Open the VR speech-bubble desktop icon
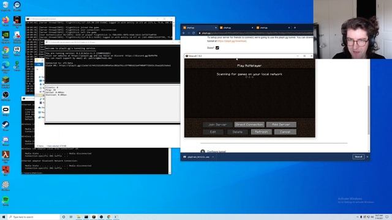The height and width of the screenshot is (220, 392). [17, 51]
